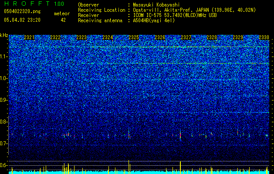
Task: Click the 'Receiving Location' label
Action: [101, 10]
